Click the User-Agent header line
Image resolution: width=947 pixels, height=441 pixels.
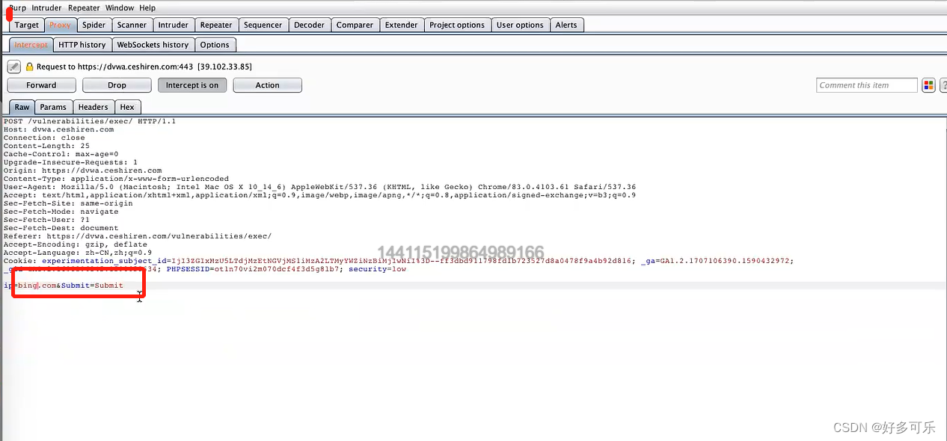coord(319,187)
